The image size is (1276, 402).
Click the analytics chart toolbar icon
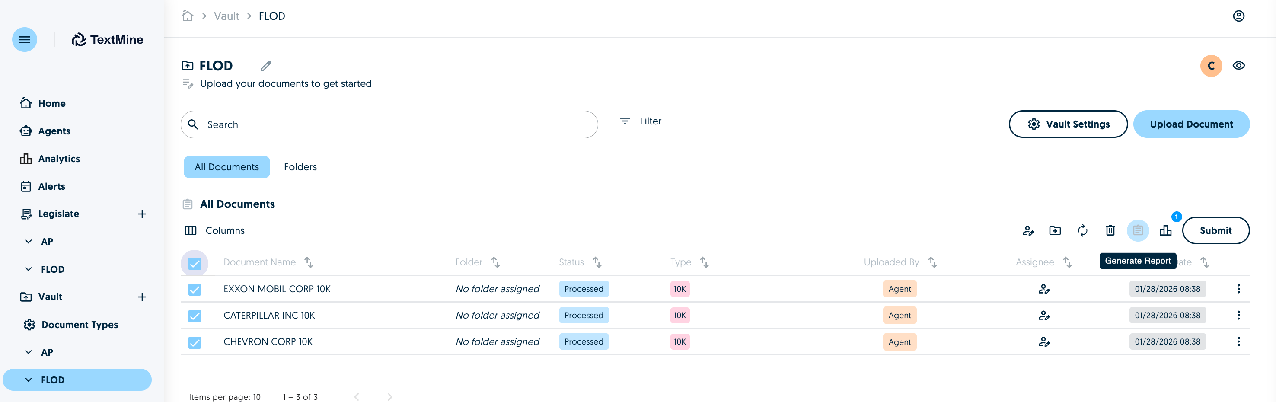pos(1165,231)
